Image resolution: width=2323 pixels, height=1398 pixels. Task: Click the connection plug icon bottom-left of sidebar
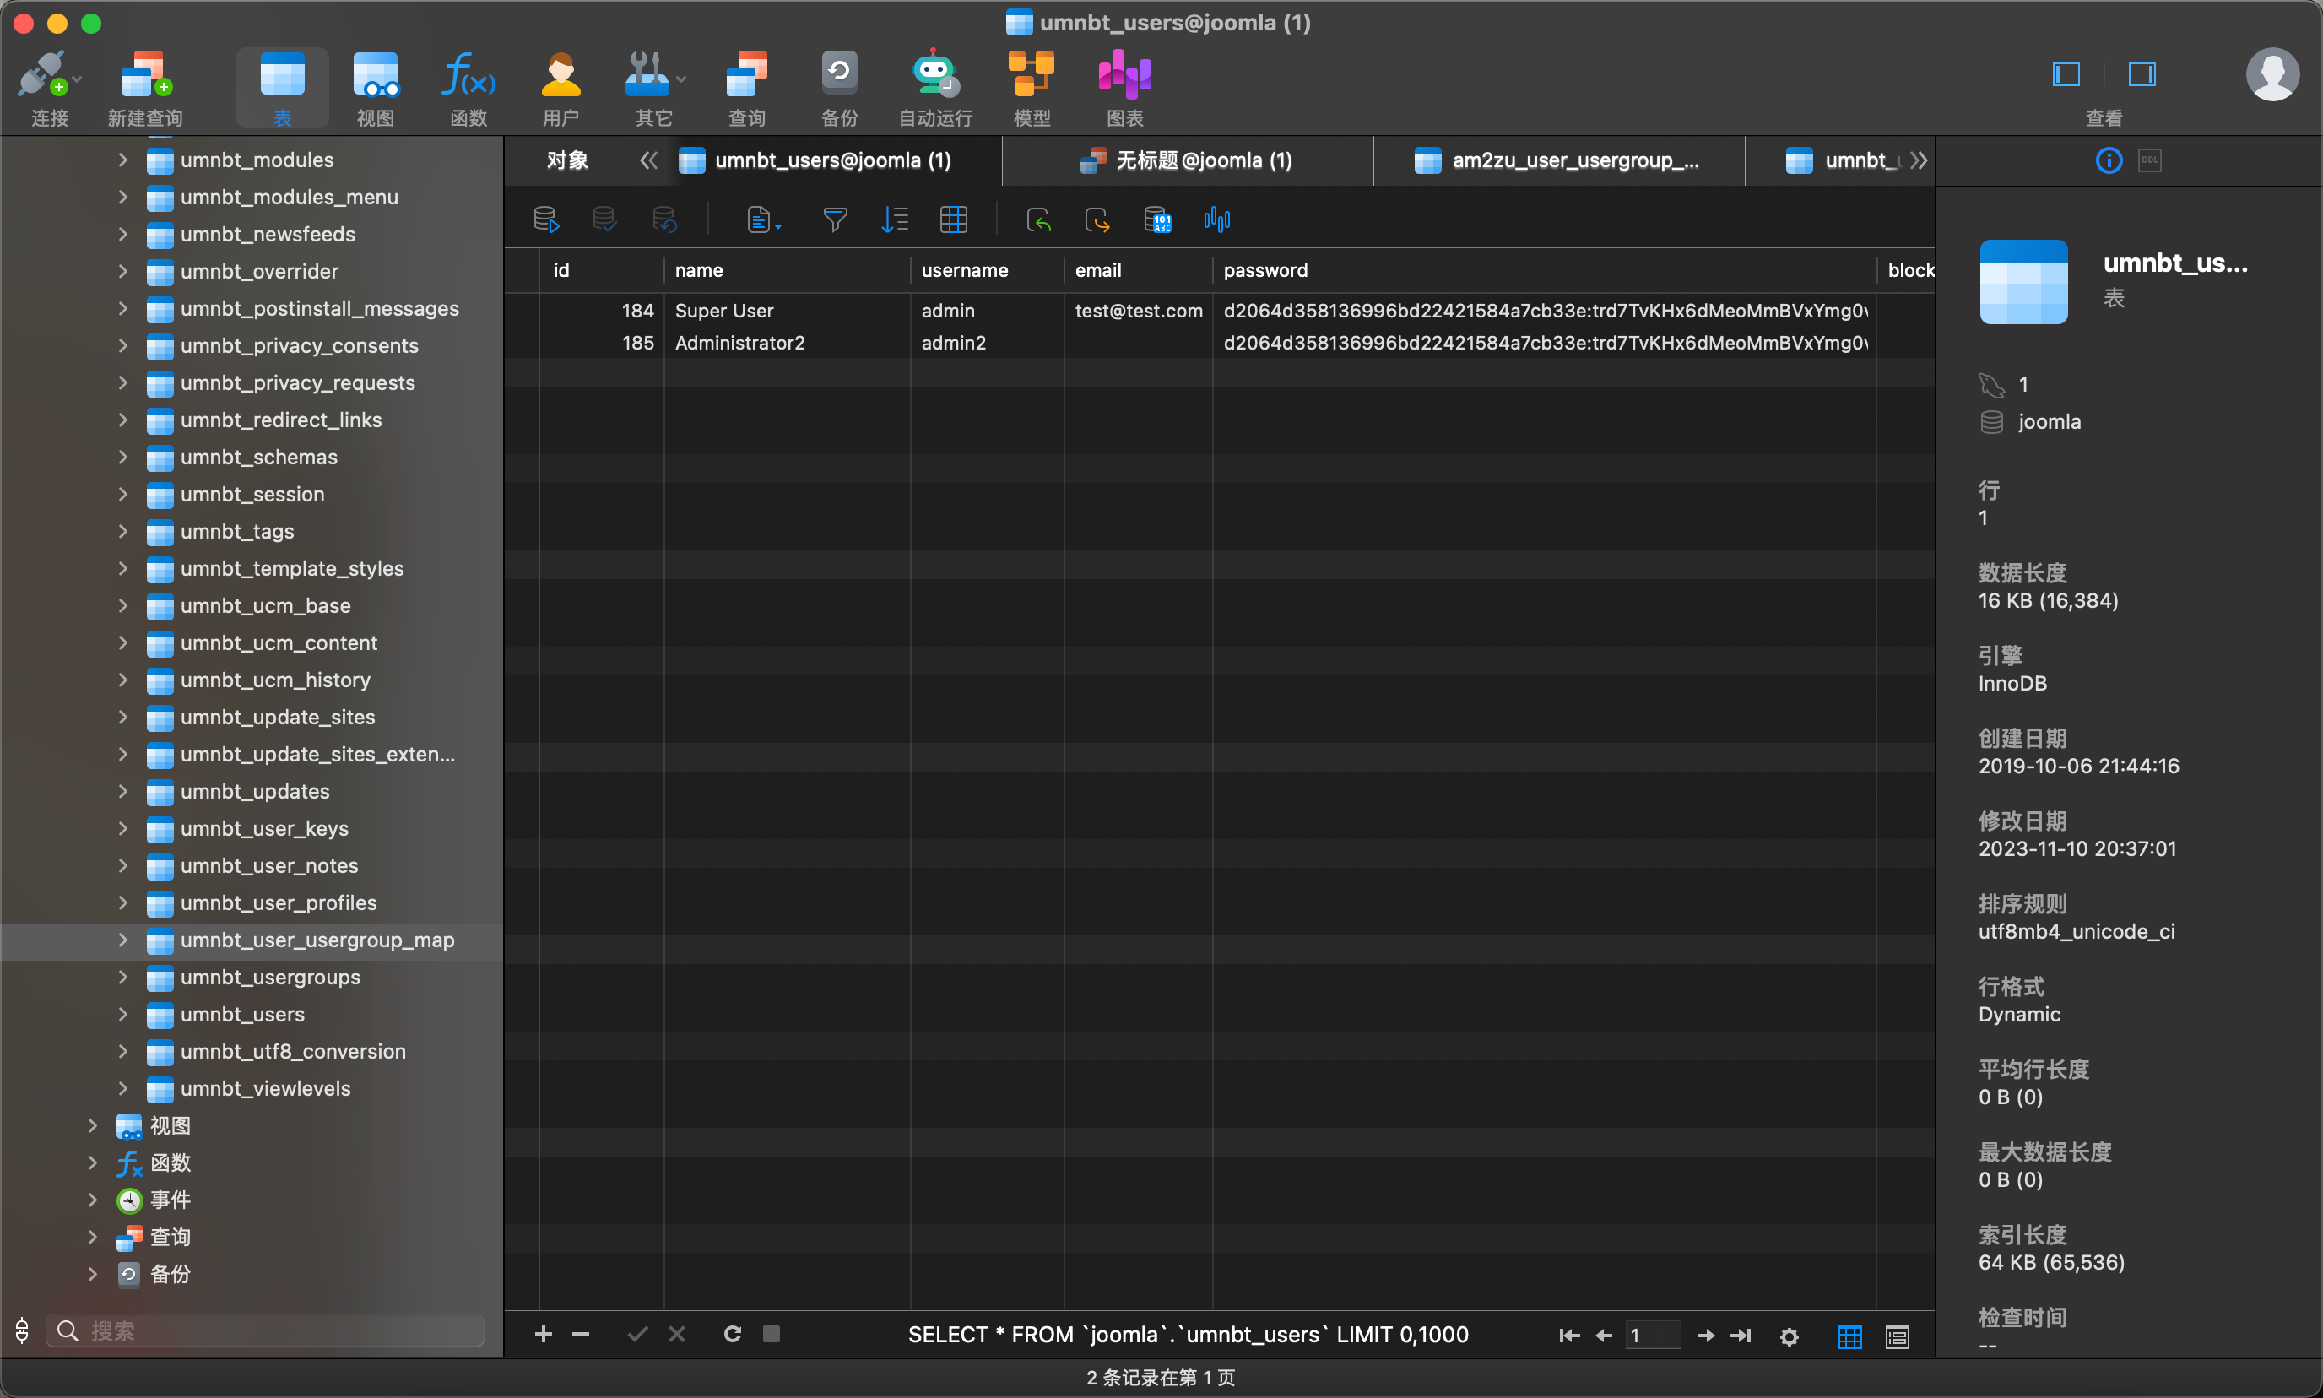tap(23, 1330)
